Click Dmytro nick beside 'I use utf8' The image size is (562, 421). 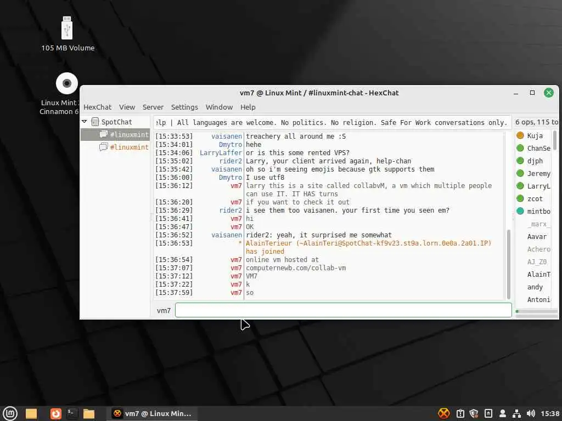231,177
